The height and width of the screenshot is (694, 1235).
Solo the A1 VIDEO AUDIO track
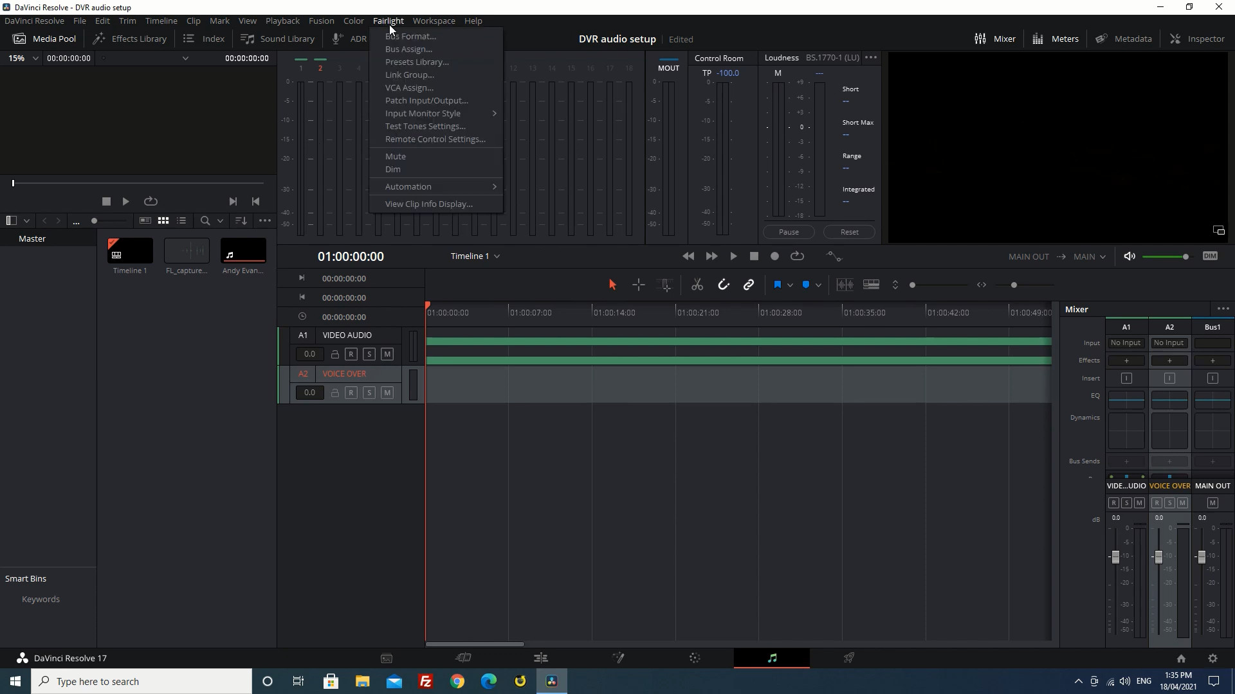369,354
